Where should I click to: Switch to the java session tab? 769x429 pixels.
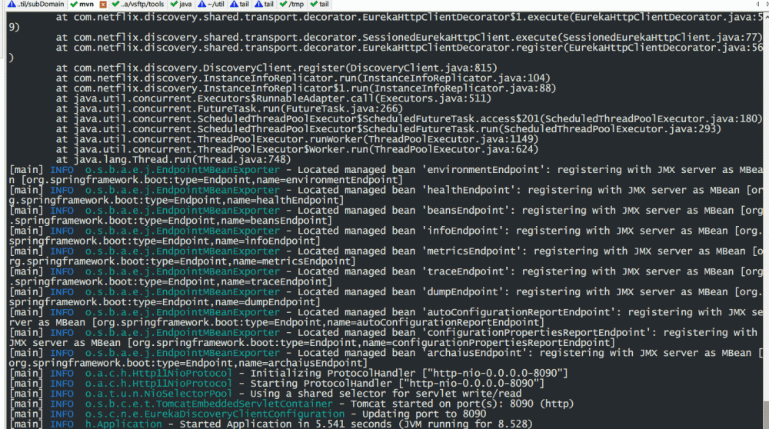(181, 4)
